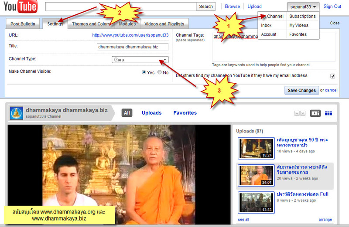Click the All filter button

pyautogui.click(x=127, y=113)
